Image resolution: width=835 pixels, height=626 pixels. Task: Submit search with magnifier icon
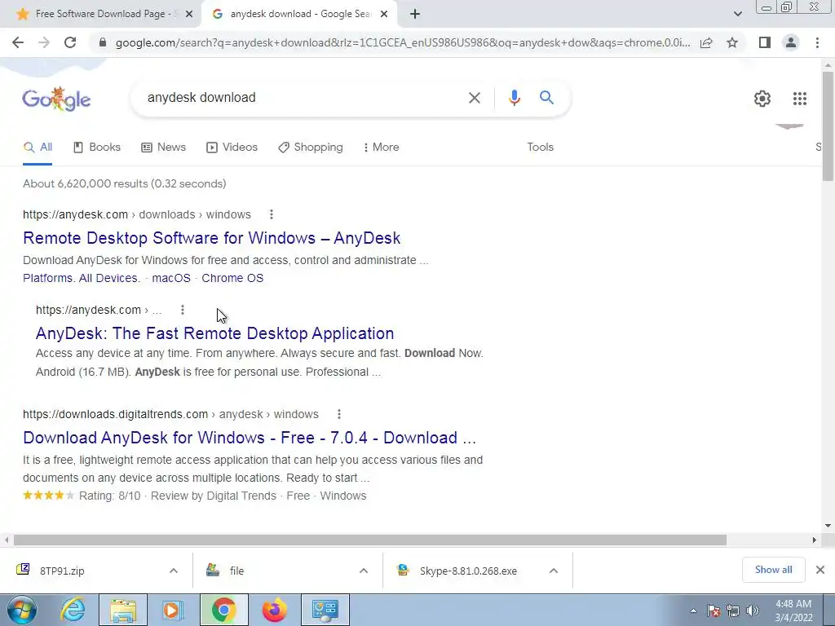click(546, 98)
